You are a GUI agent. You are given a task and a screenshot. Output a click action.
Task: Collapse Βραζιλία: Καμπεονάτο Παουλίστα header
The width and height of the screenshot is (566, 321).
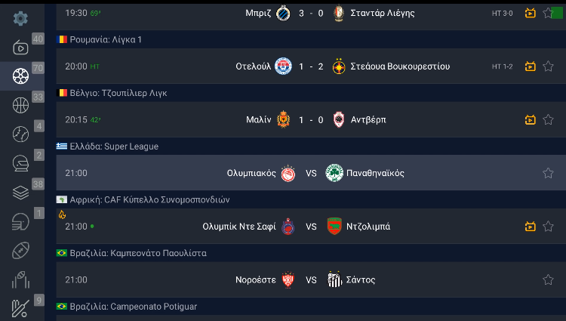click(137, 253)
